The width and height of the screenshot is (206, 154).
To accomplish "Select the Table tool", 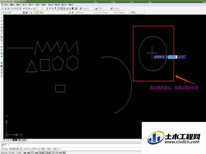I will click(2, 72).
